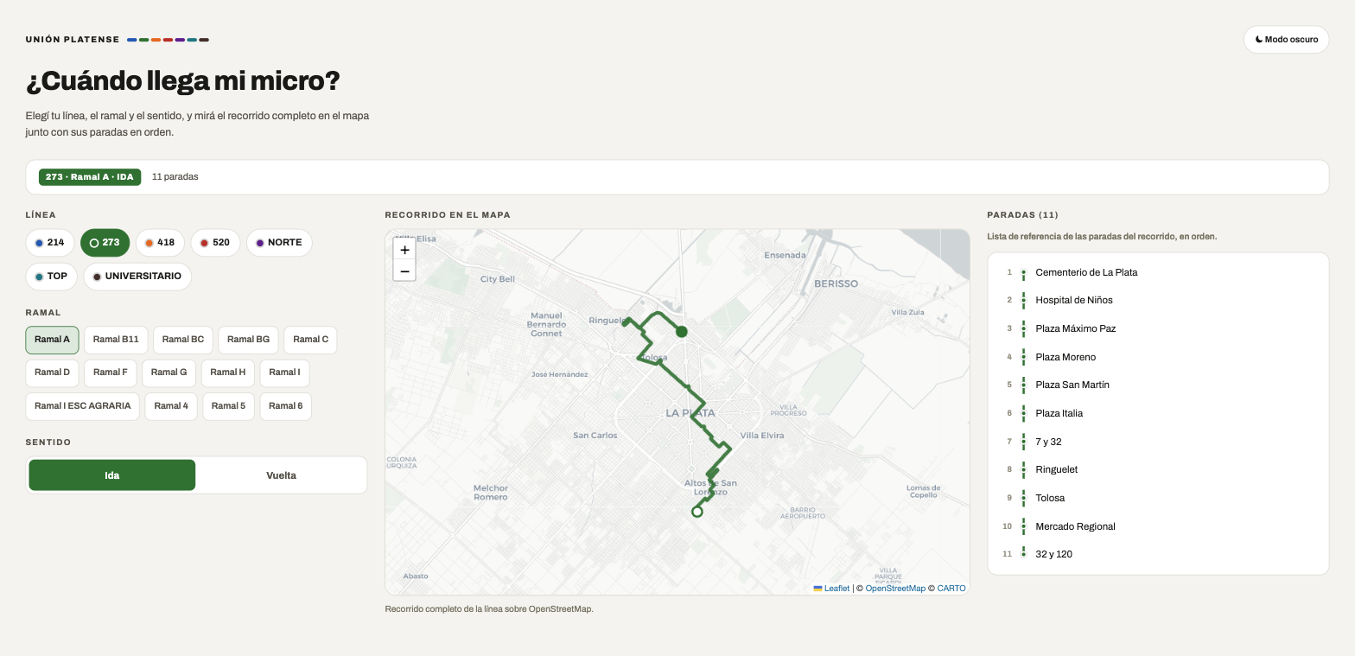Choose Ramal 6 branch
This screenshot has width=1355, height=656.
click(285, 406)
